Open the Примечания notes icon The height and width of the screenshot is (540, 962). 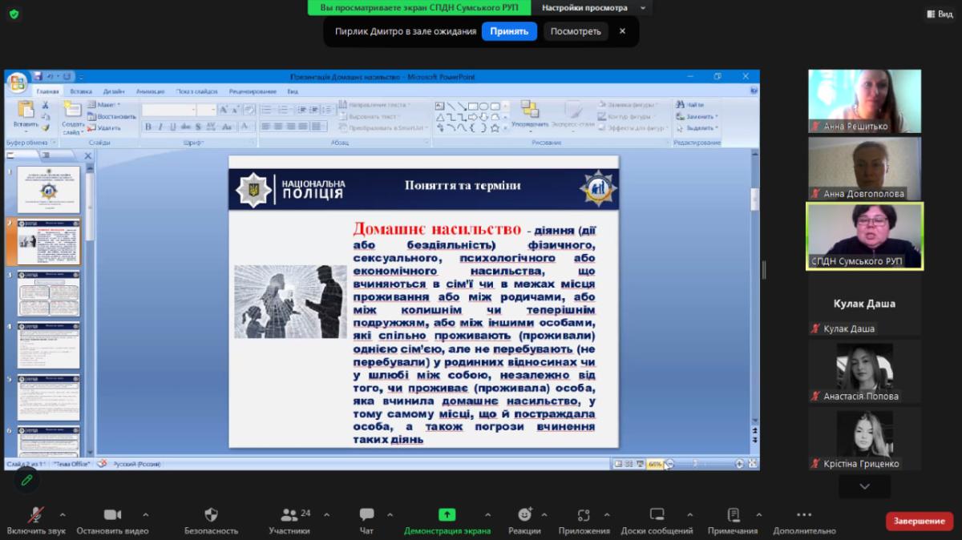point(733,515)
